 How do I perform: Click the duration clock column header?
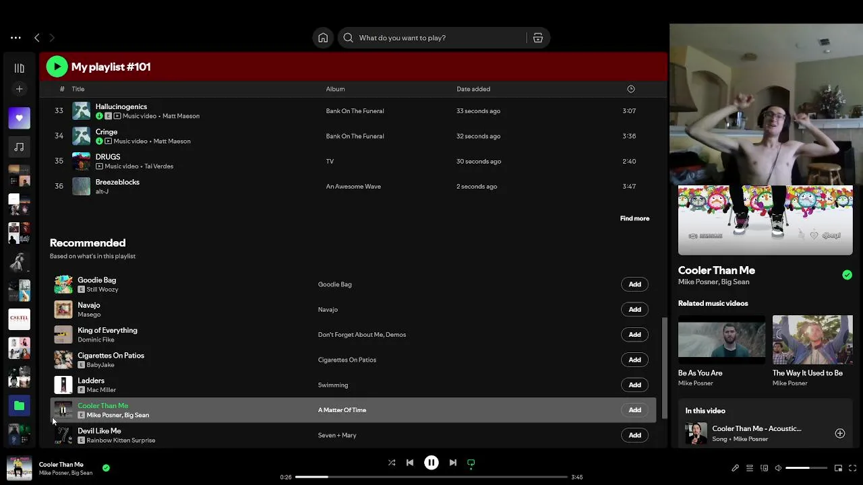[x=631, y=89]
